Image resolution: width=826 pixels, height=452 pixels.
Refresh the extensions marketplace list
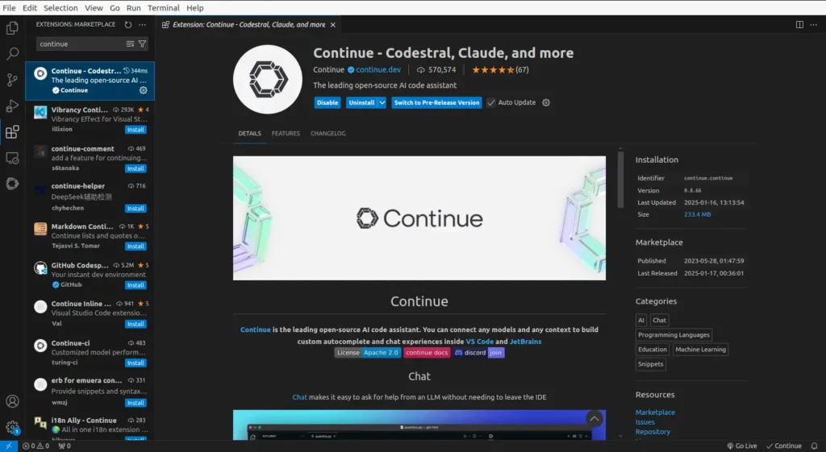coord(128,25)
